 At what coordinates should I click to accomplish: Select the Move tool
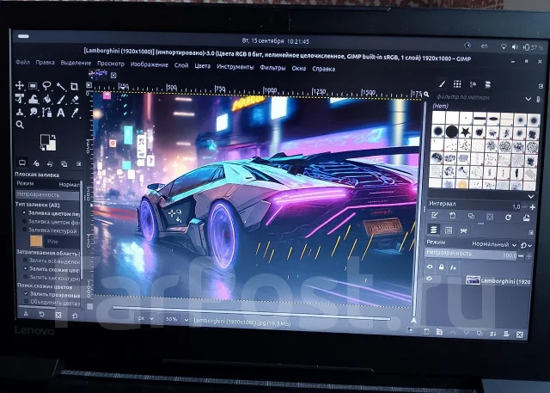[x=20, y=85]
